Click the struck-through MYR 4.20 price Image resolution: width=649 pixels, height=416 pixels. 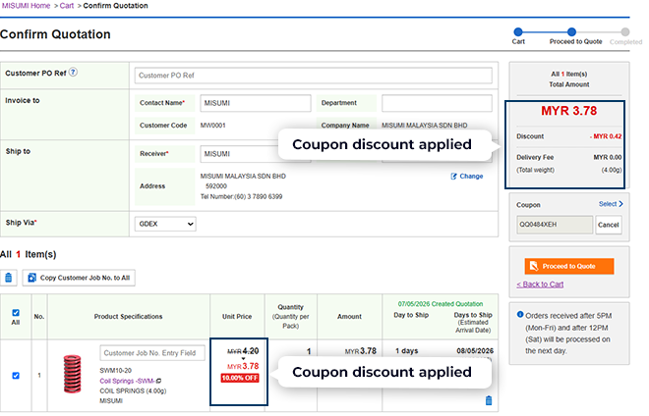(x=243, y=351)
